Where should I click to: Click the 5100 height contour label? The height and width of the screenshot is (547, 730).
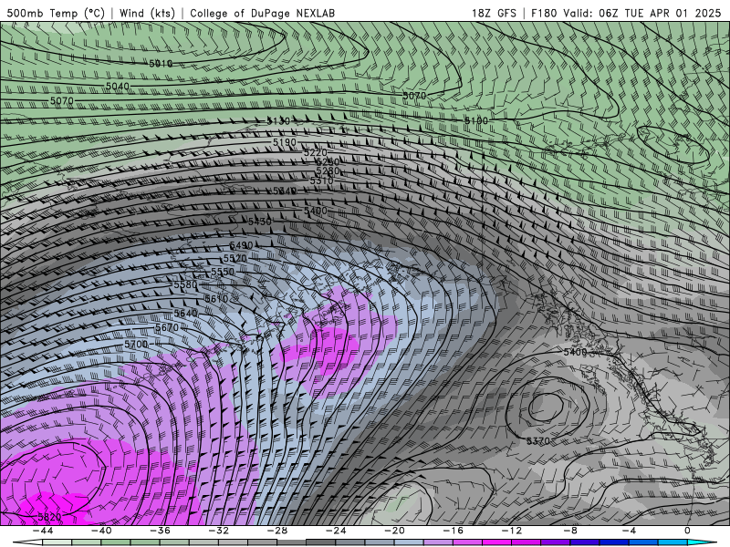coord(476,121)
